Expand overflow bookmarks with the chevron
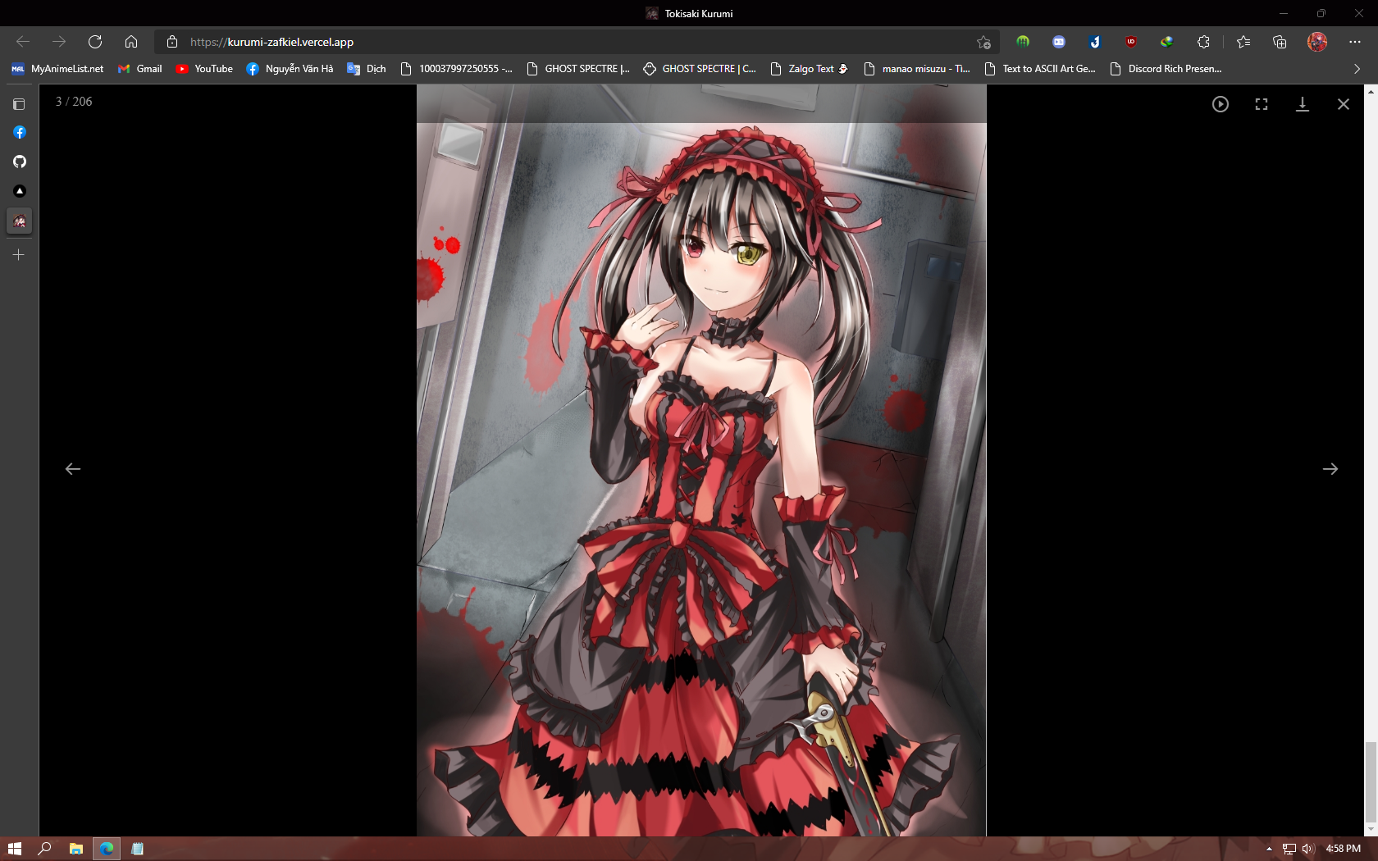 tap(1355, 69)
